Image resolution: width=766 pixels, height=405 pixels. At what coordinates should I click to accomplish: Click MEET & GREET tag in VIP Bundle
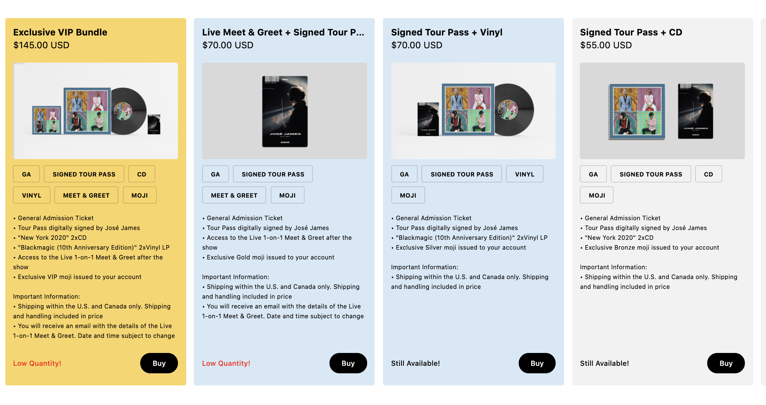86,195
